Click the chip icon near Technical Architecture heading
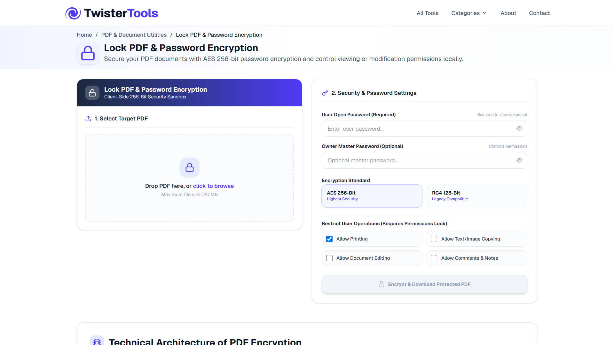This screenshot has width=614, height=345. point(97,341)
